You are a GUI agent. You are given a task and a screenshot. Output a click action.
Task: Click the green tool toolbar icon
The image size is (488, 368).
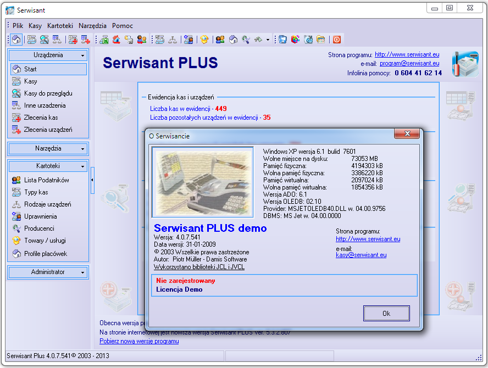pos(258,40)
